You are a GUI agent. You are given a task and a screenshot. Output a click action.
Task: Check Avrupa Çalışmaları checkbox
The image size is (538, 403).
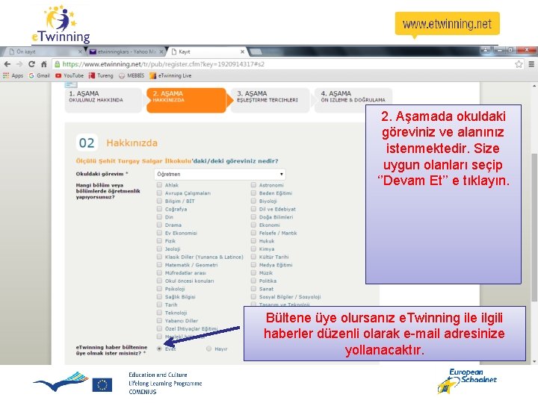point(159,193)
